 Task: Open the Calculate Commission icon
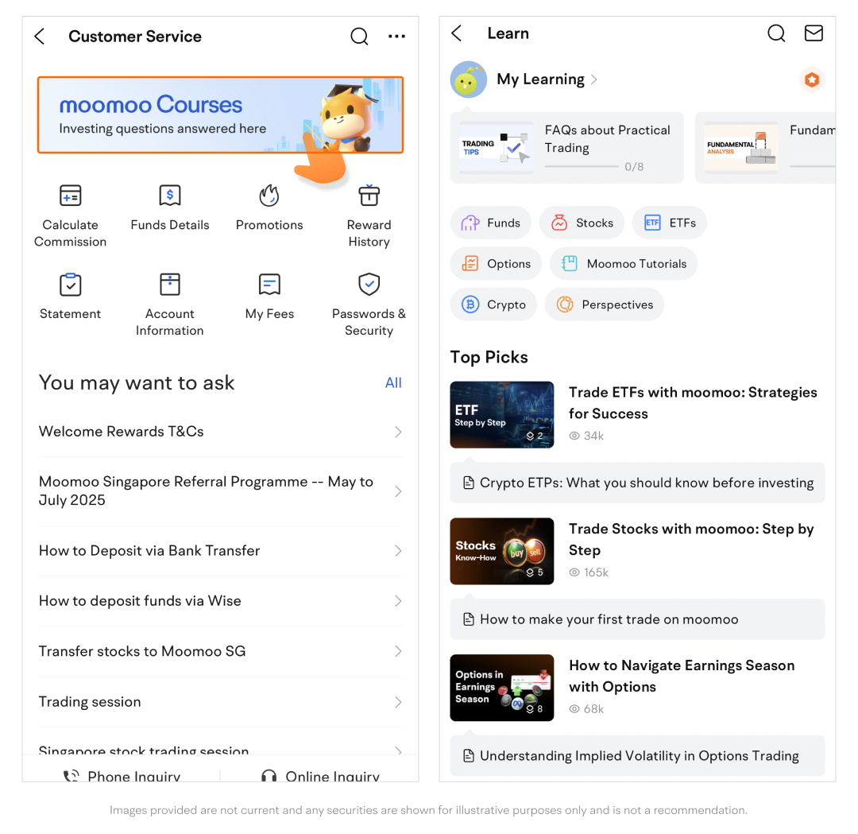(71, 196)
